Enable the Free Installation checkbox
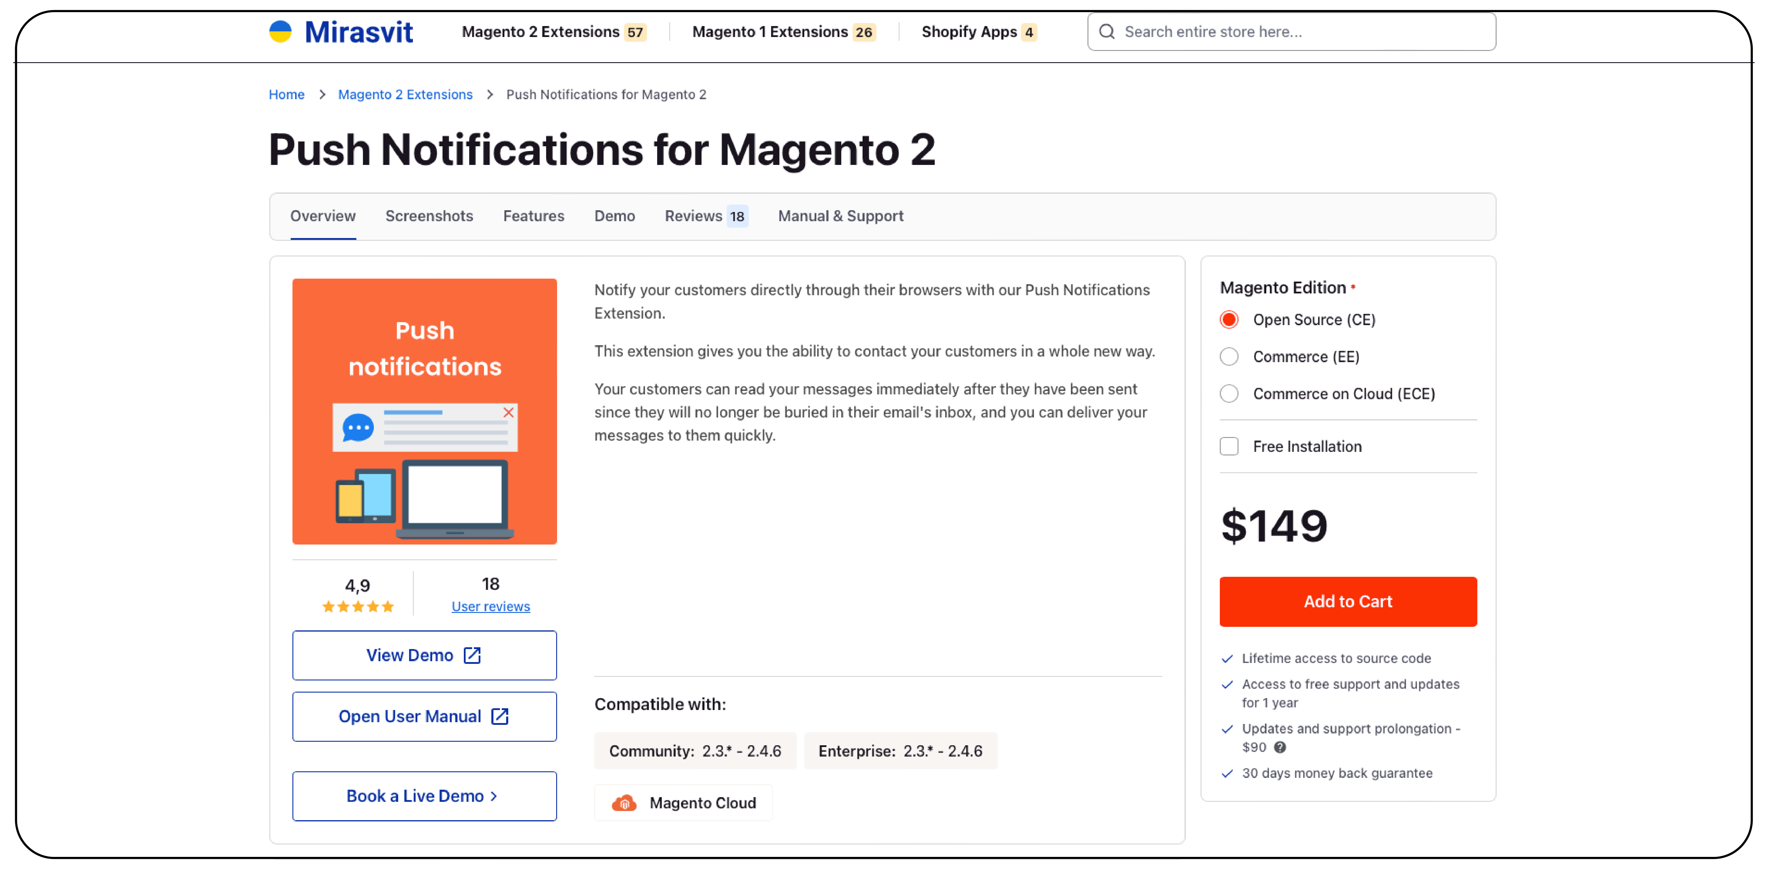This screenshot has height=872, width=1768. [x=1229, y=446]
